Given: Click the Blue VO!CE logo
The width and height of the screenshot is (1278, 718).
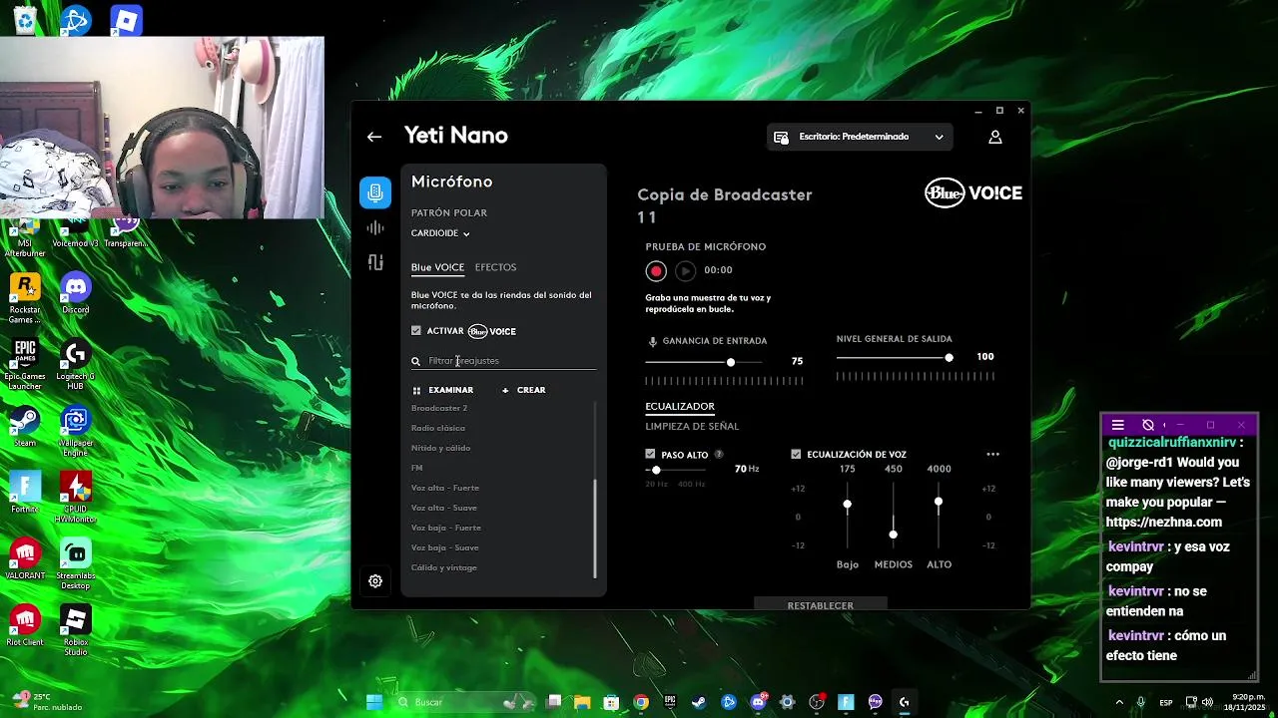Looking at the screenshot, I should pyautogui.click(x=973, y=192).
